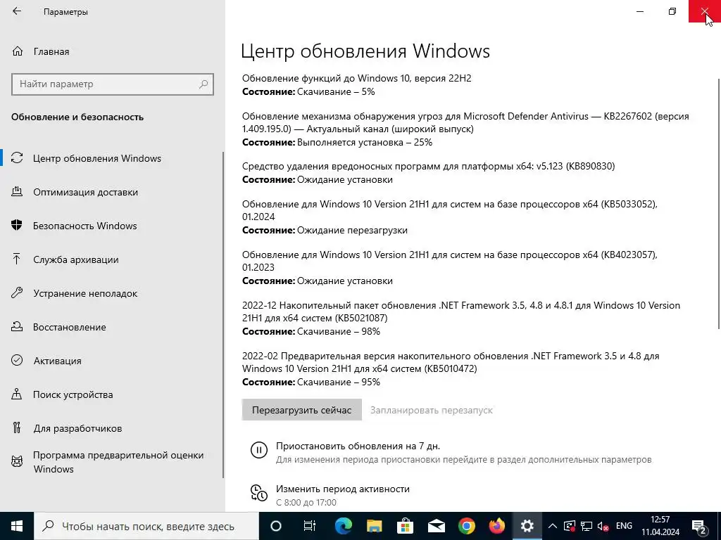Open the Mail app from taskbar

click(436, 526)
